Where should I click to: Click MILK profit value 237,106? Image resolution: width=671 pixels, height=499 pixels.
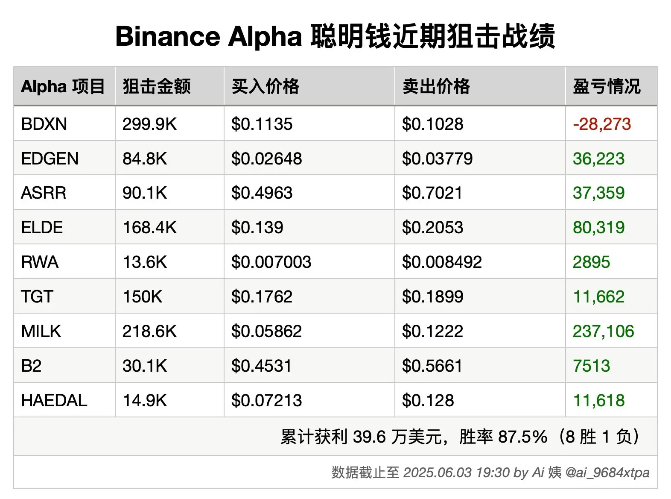coord(603,332)
